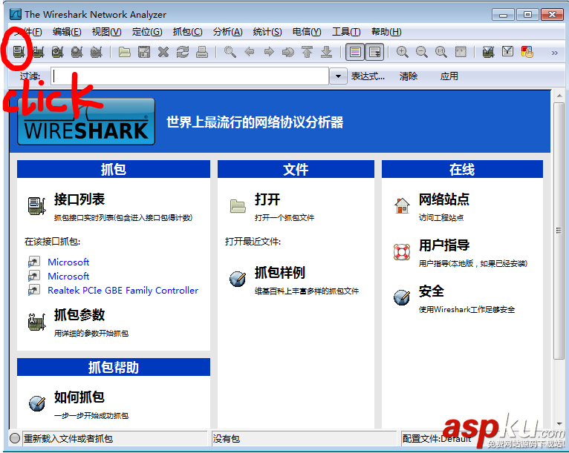Click zoom 100% normal size icon
The height and width of the screenshot is (453, 569).
click(x=441, y=52)
